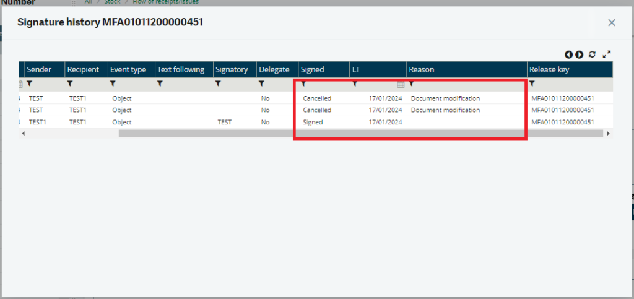634x299 pixels.
Task: Open the Signed column filter
Action: click(x=303, y=84)
